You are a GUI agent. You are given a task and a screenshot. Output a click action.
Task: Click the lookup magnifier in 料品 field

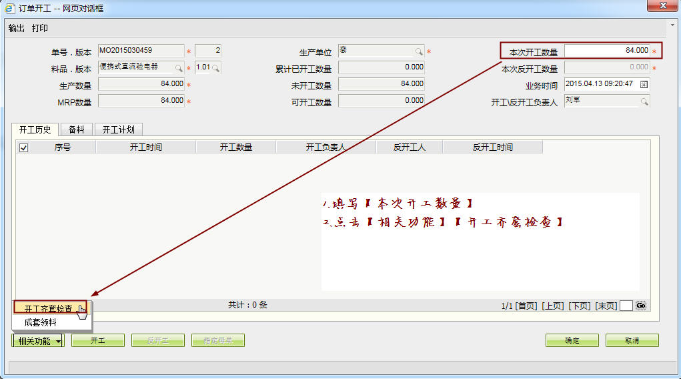coord(179,68)
